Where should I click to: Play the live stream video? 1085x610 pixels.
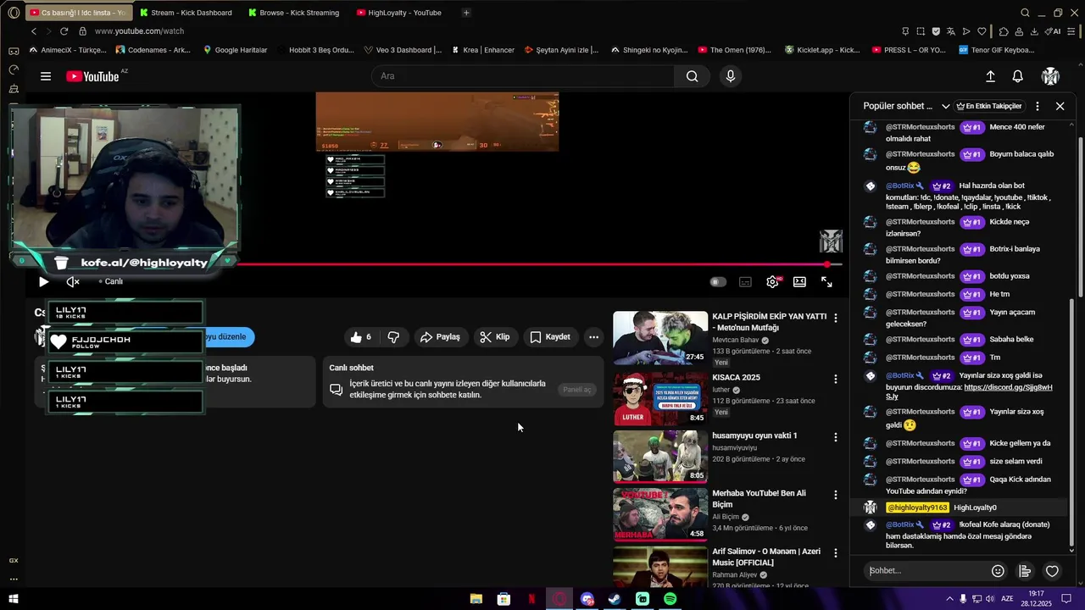pos(43,281)
